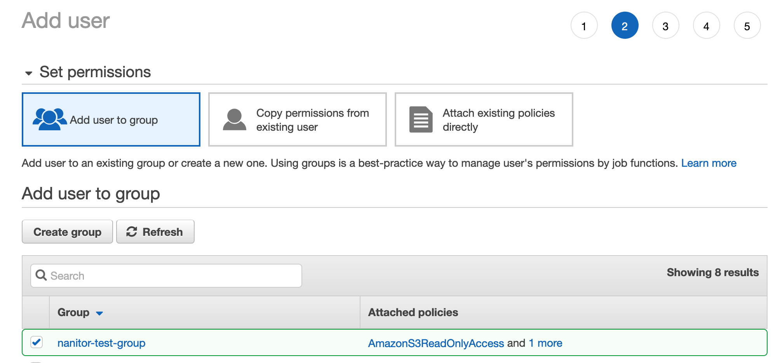
Task: Open the Learn more link
Action: 709,163
